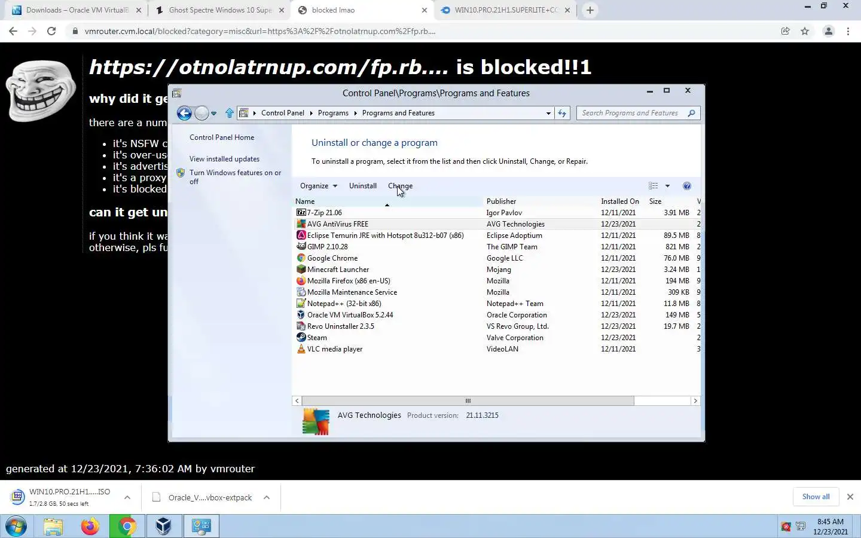Close the downloads shelf
The height and width of the screenshot is (538, 861).
click(850, 497)
